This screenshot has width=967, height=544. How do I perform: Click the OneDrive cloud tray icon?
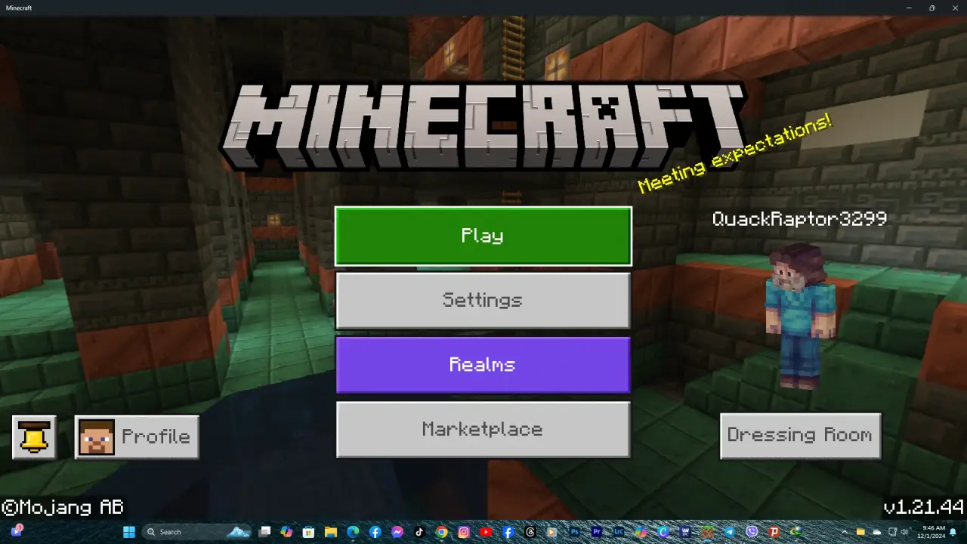877,532
